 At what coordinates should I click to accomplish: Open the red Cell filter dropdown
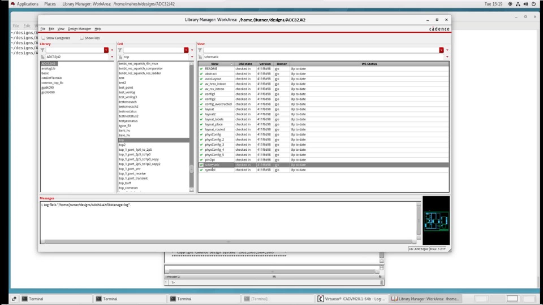click(x=186, y=50)
